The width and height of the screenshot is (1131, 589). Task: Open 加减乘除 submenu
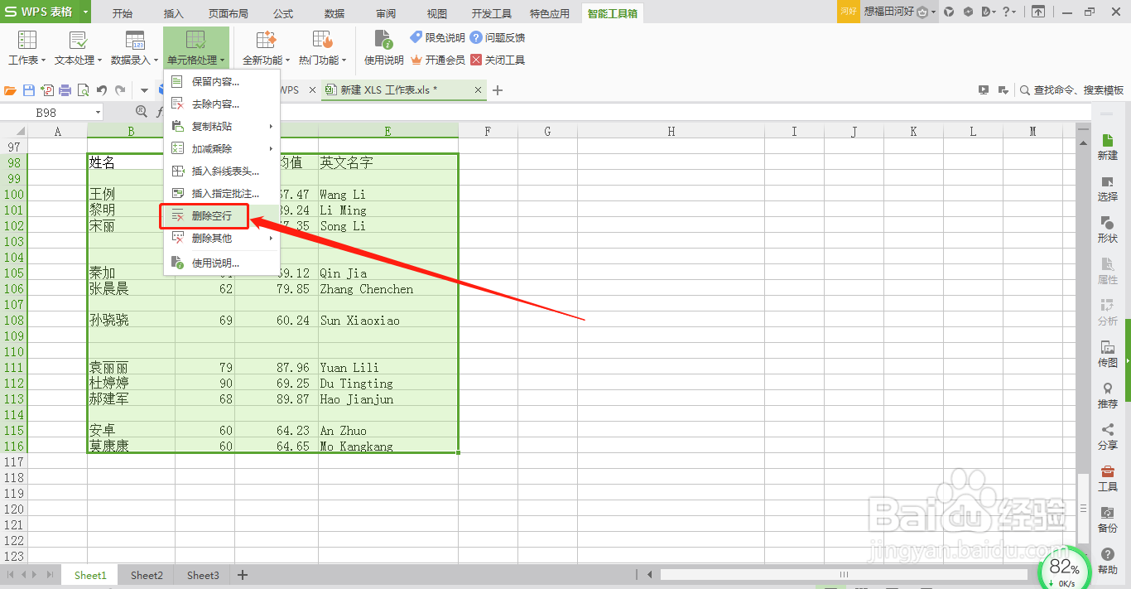point(222,148)
